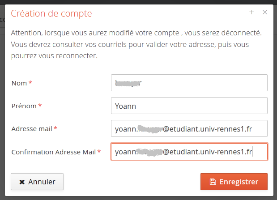Click the X icon on Annuler button
This screenshot has height=200, width=277.
click(x=22, y=182)
